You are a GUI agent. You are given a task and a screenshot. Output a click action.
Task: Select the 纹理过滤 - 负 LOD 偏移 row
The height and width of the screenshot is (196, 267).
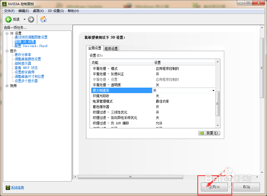point(153,123)
